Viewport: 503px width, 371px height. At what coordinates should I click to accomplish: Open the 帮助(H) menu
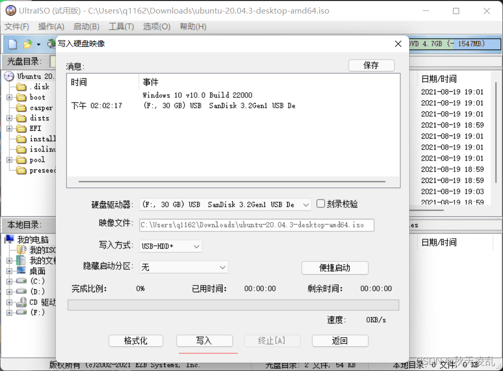click(193, 27)
